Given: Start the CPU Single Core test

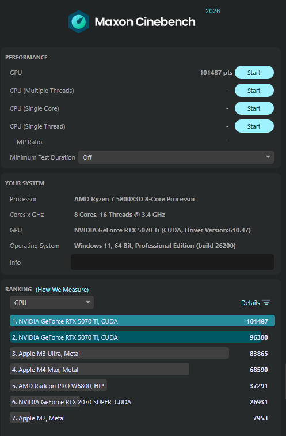Looking at the screenshot, I should tap(254, 108).
